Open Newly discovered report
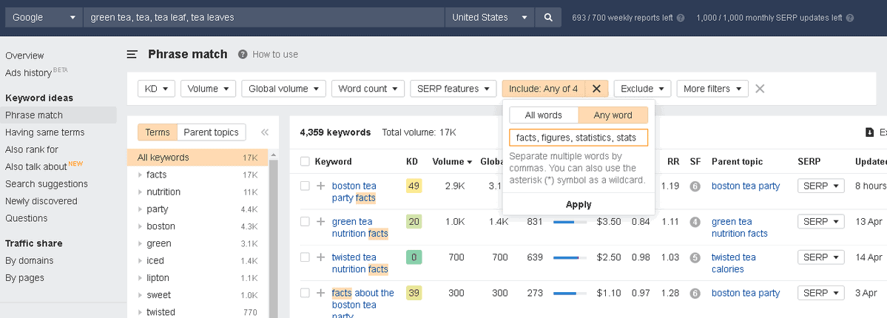887x318 pixels. (x=41, y=201)
